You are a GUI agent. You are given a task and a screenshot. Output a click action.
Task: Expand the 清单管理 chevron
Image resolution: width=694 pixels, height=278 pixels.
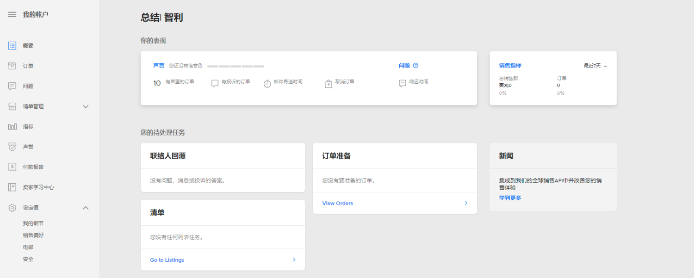tap(86, 106)
